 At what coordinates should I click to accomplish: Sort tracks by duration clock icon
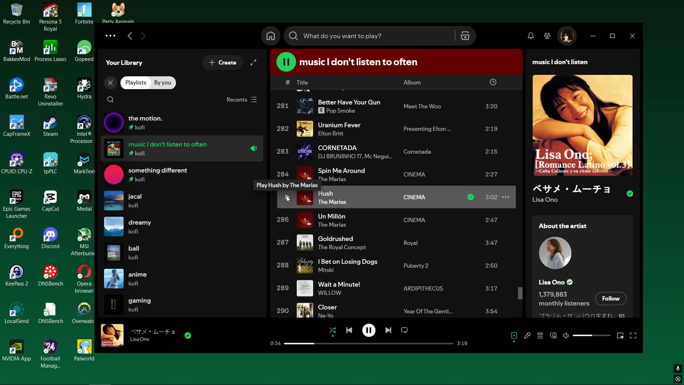click(x=493, y=82)
